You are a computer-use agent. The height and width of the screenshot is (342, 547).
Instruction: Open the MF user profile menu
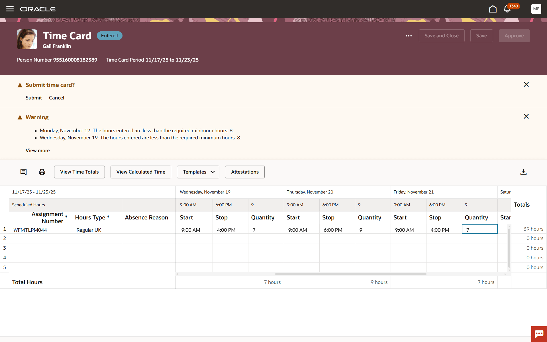[536, 9]
